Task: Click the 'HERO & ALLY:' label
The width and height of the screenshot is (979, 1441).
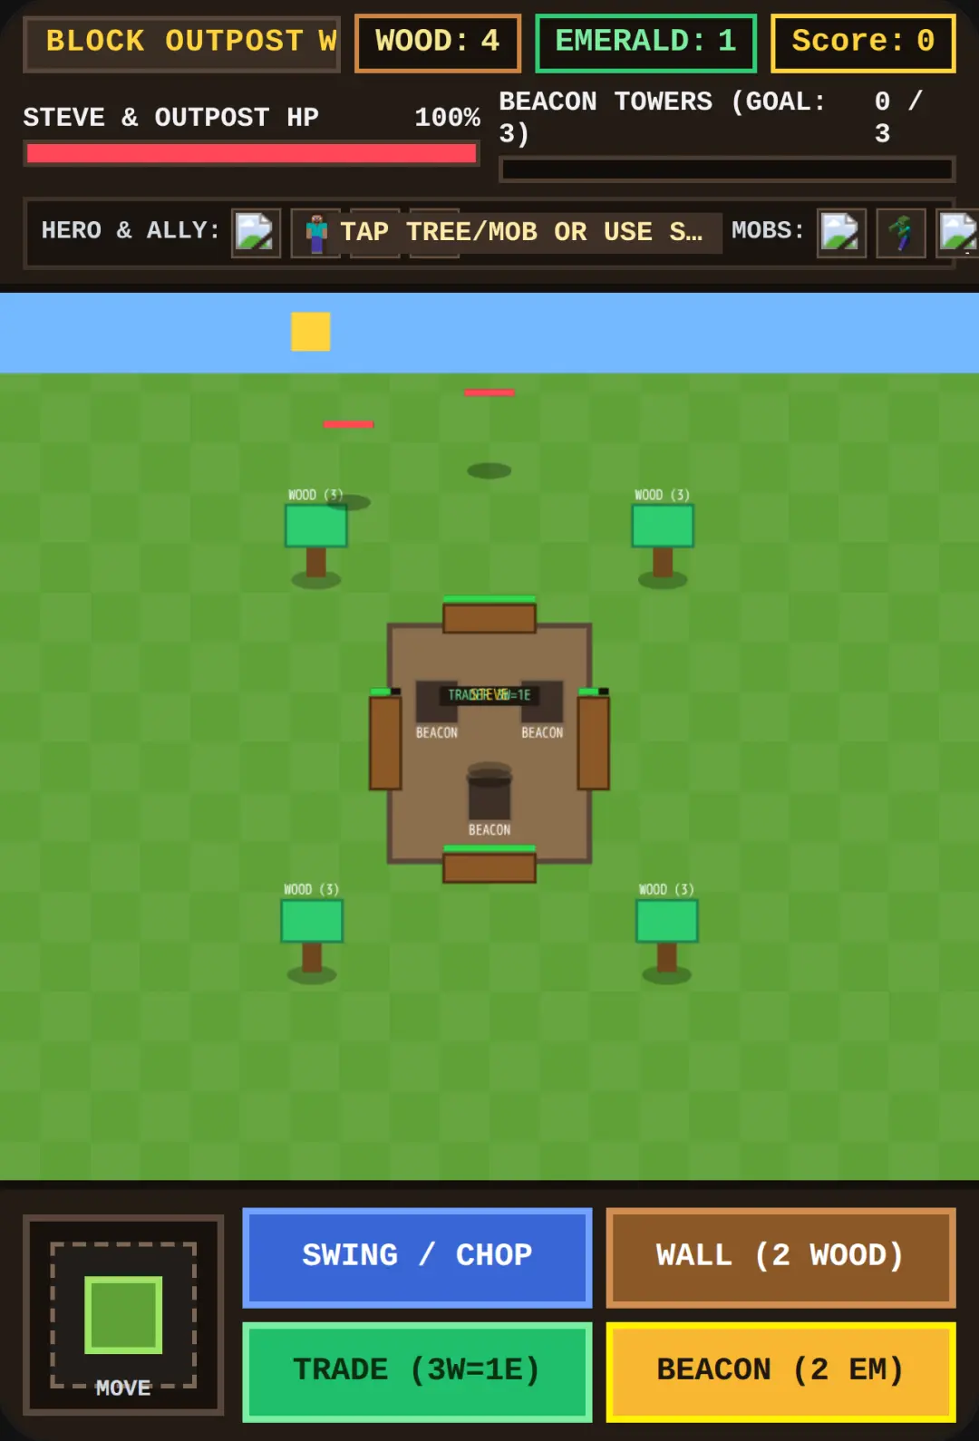Action: pos(131,230)
